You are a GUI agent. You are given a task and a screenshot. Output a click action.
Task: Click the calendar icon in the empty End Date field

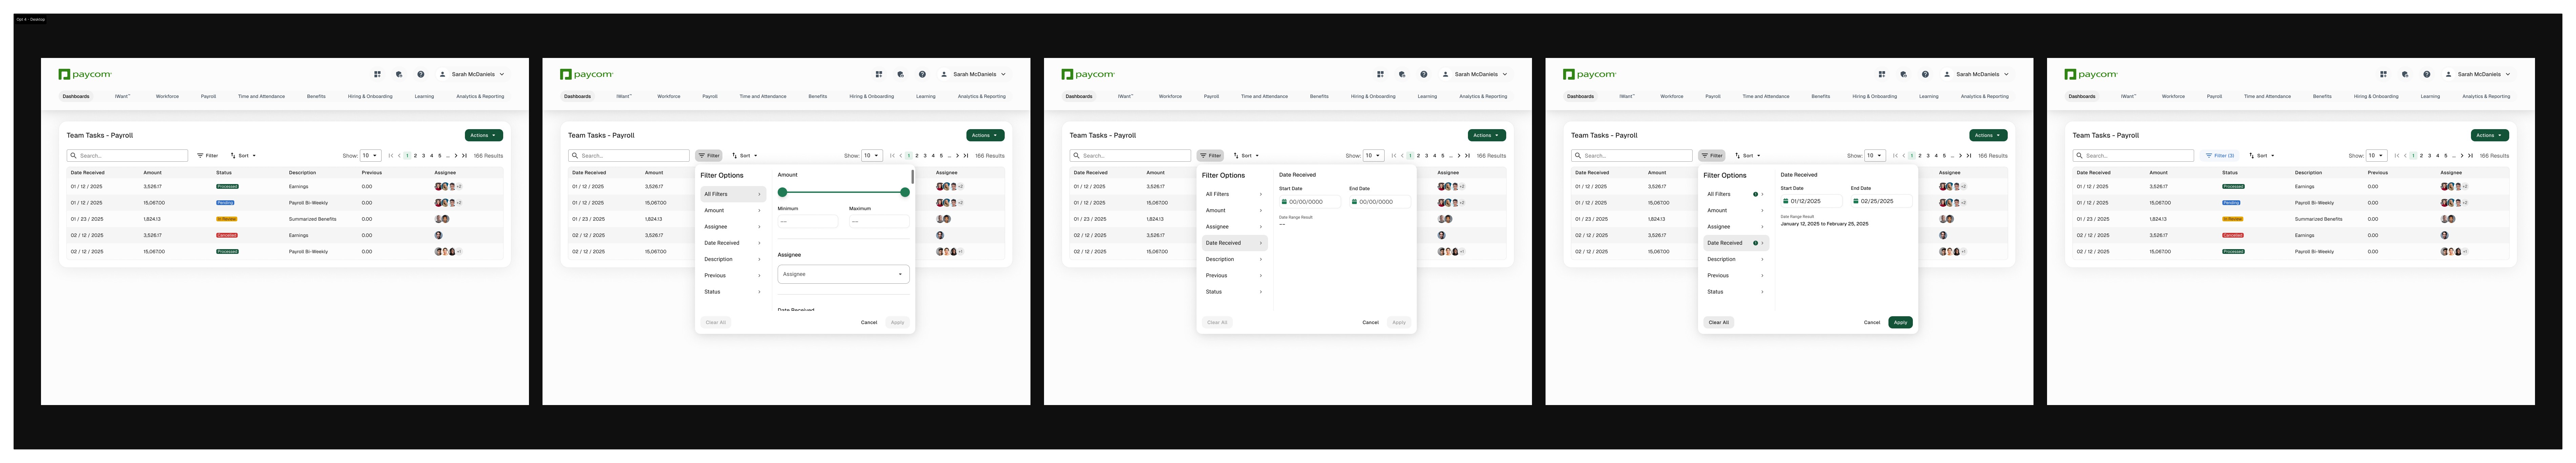click(x=1354, y=202)
